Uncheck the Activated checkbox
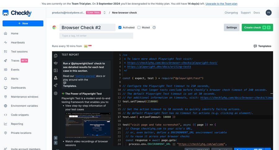The image size is (279, 150). [120, 27]
